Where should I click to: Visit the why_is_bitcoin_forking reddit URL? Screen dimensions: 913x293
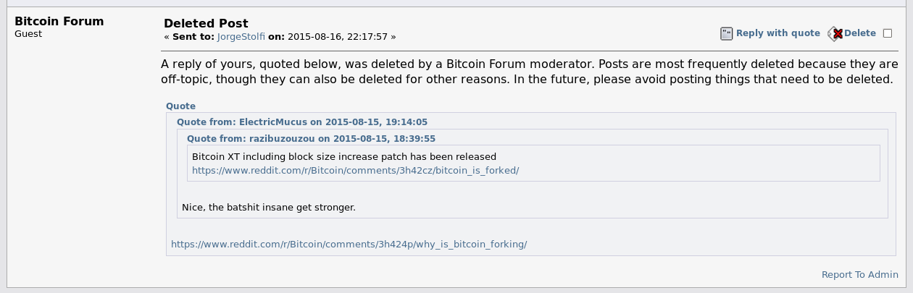tap(349, 245)
